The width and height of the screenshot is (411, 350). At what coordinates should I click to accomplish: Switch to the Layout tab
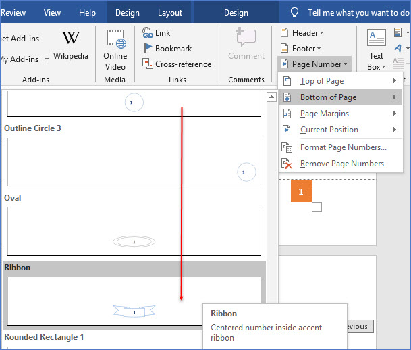[x=170, y=12]
